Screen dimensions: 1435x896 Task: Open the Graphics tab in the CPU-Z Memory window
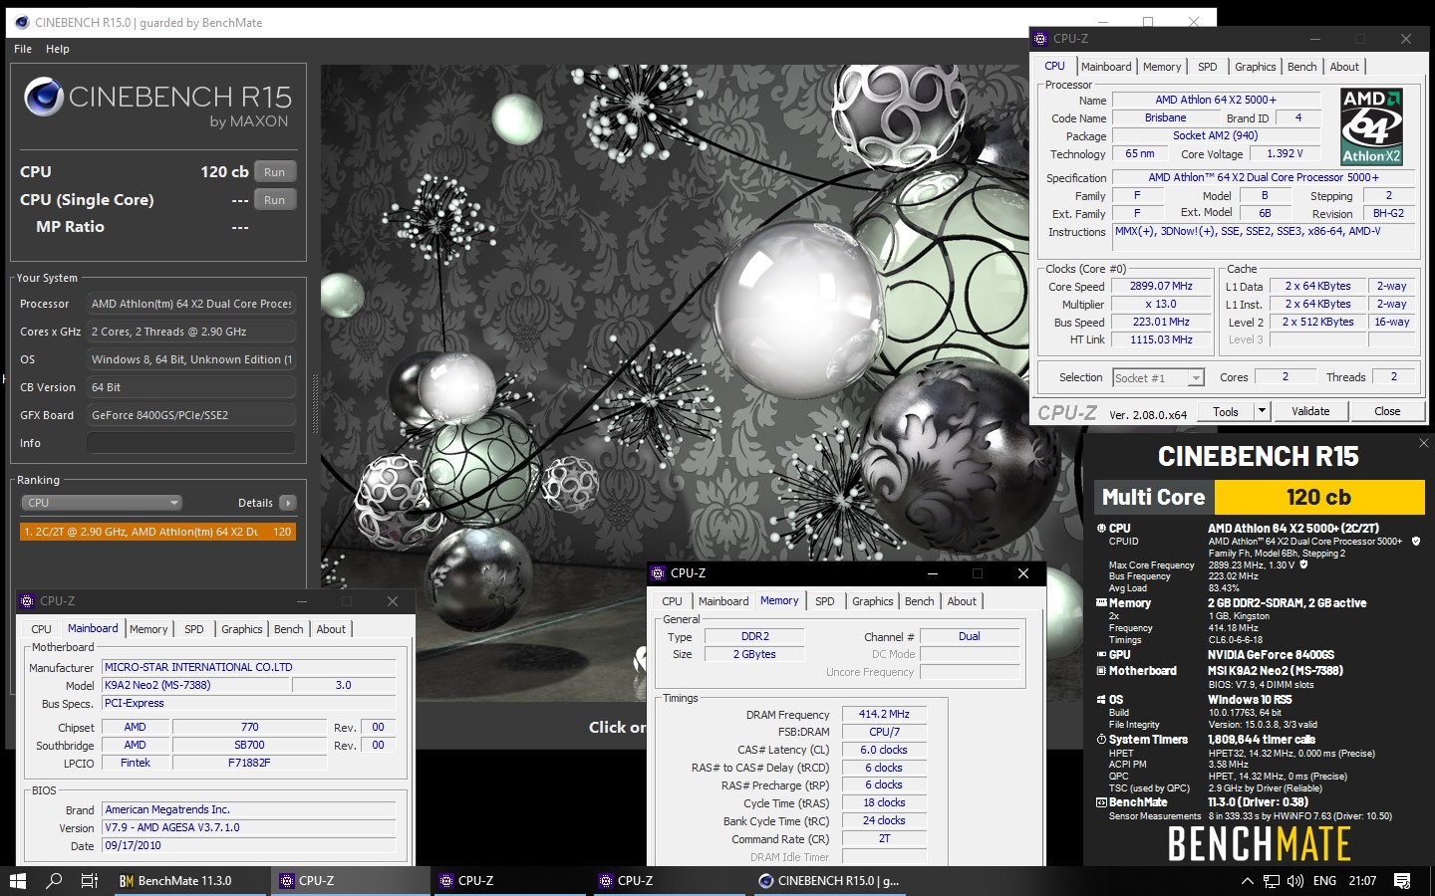[873, 601]
